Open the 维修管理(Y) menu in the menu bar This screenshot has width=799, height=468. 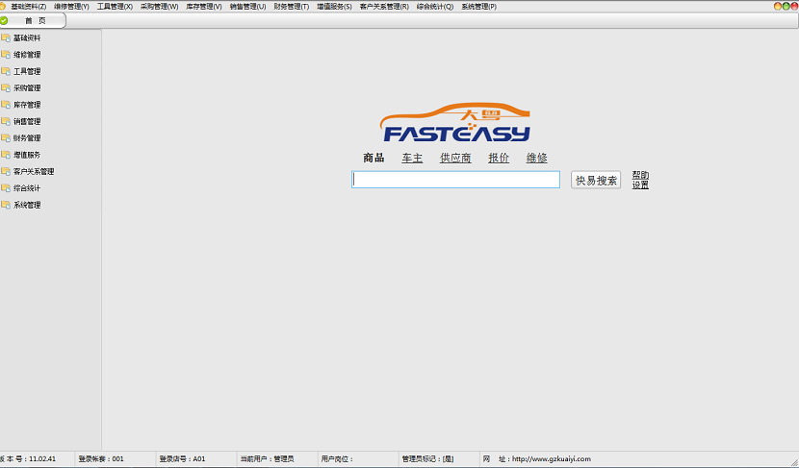pos(71,6)
